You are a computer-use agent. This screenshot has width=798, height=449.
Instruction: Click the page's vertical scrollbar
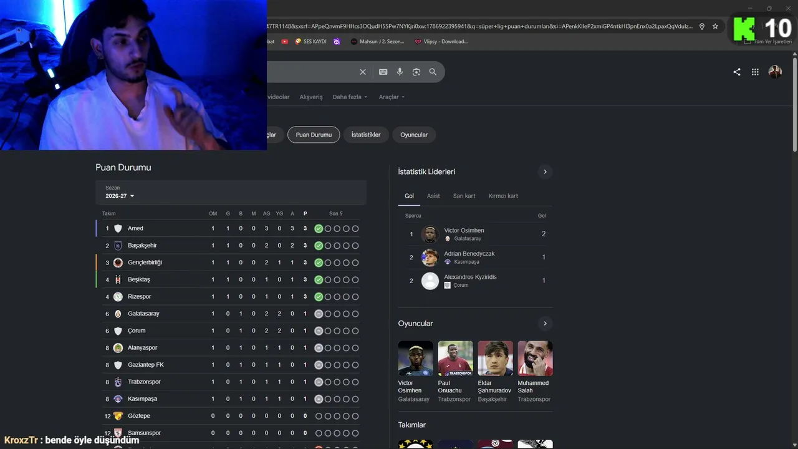794,105
